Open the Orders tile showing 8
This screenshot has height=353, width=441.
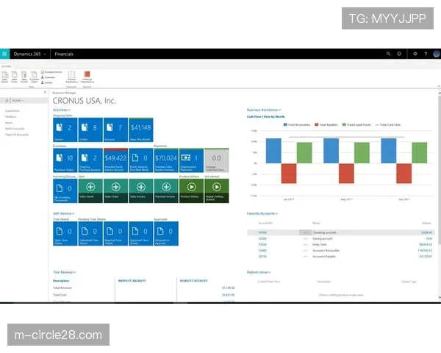pyautogui.click(x=90, y=129)
